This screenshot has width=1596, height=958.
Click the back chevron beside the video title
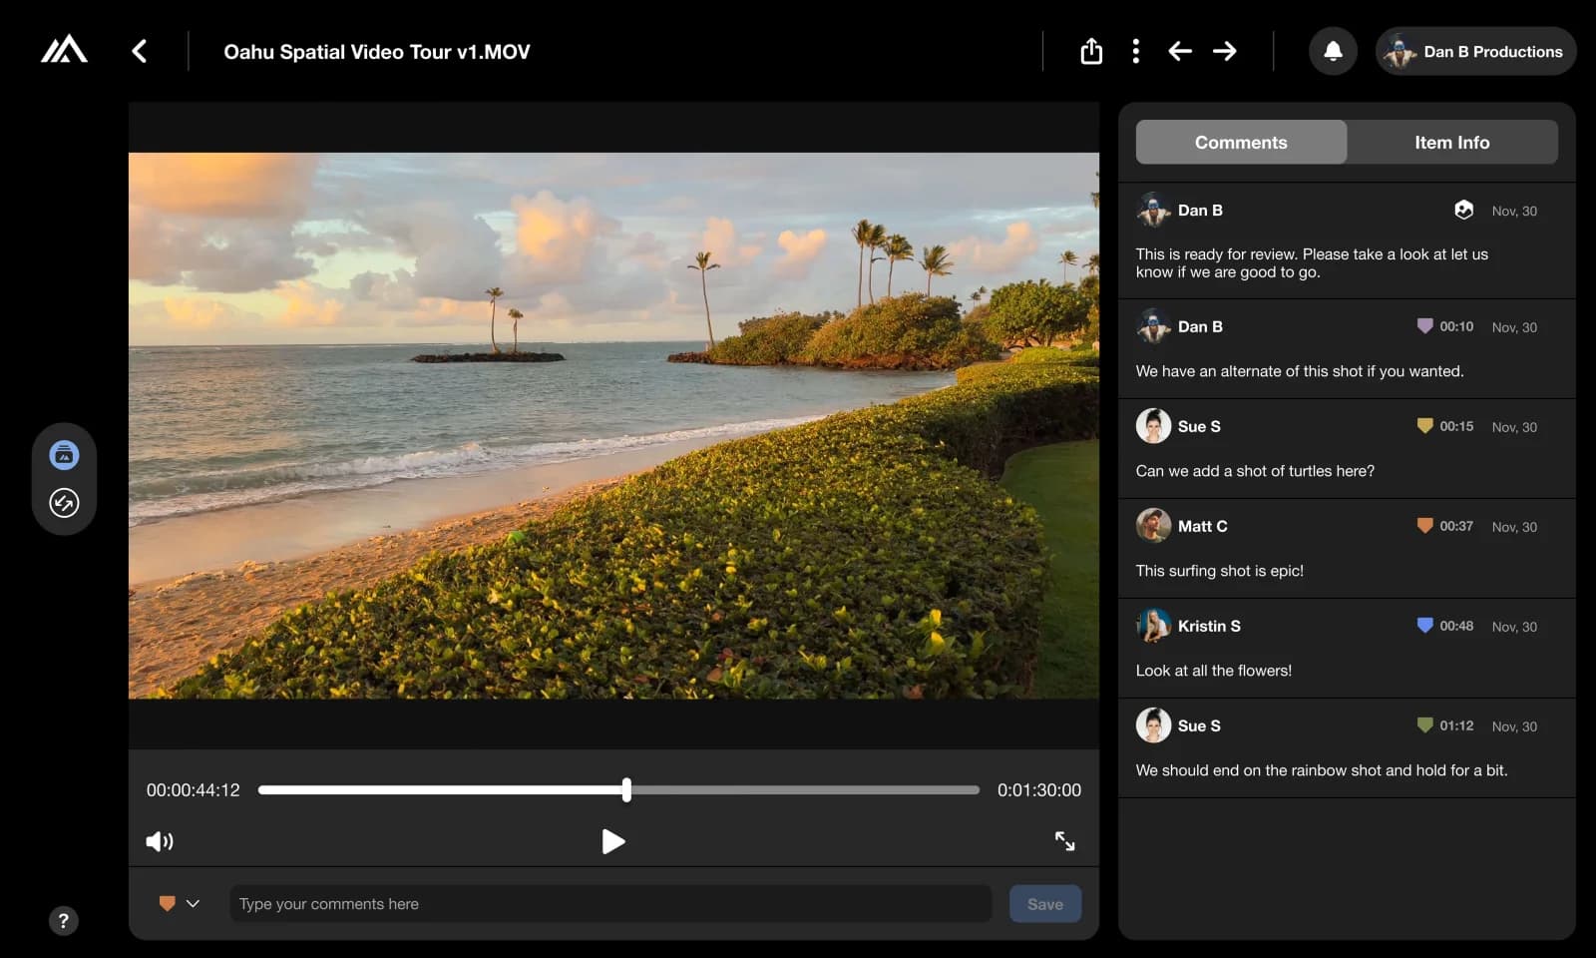tap(140, 51)
